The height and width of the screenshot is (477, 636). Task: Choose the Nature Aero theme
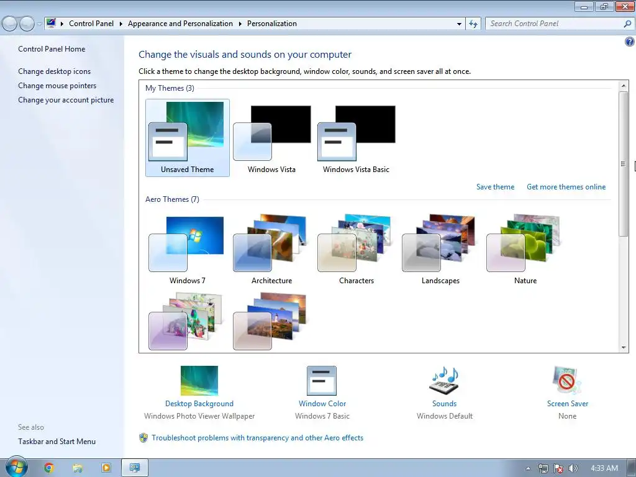click(x=525, y=250)
